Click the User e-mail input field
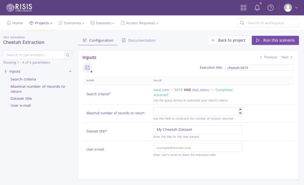304x185 pixels. click(198, 147)
